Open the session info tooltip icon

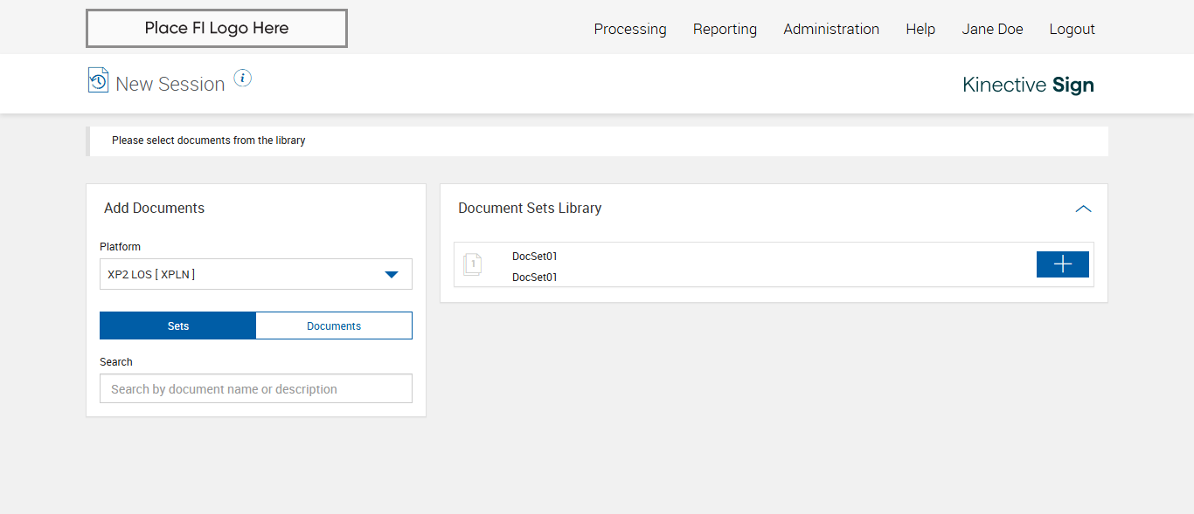coord(243,79)
